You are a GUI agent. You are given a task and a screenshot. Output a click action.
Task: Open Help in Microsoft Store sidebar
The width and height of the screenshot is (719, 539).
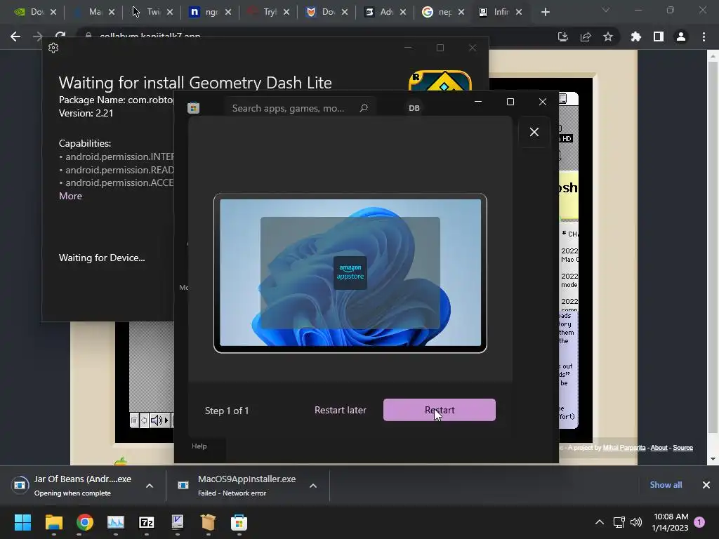(199, 446)
